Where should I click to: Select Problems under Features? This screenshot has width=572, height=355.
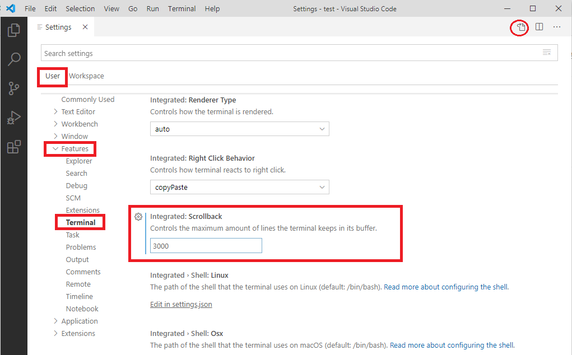[x=81, y=247]
